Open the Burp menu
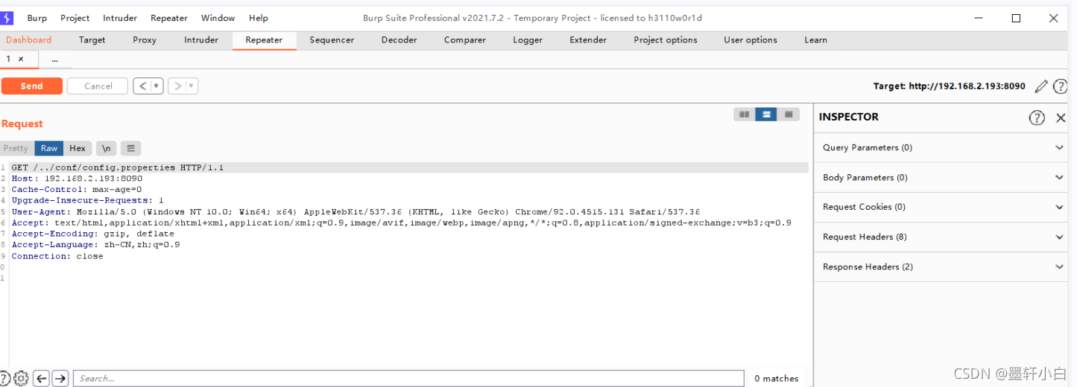The width and height of the screenshot is (1077, 387). coord(37,18)
